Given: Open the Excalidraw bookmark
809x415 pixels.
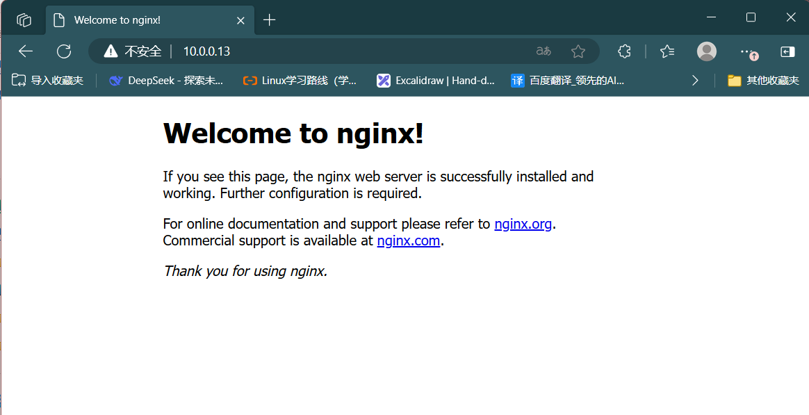Looking at the screenshot, I should tap(436, 80).
